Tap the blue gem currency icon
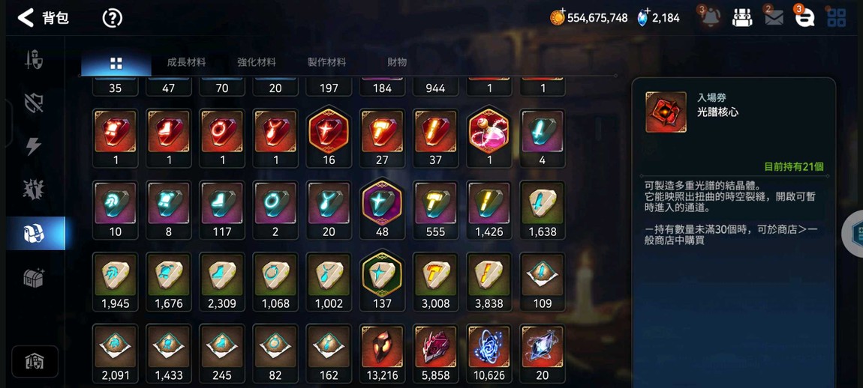Image resolution: width=863 pixels, height=388 pixels. click(643, 17)
